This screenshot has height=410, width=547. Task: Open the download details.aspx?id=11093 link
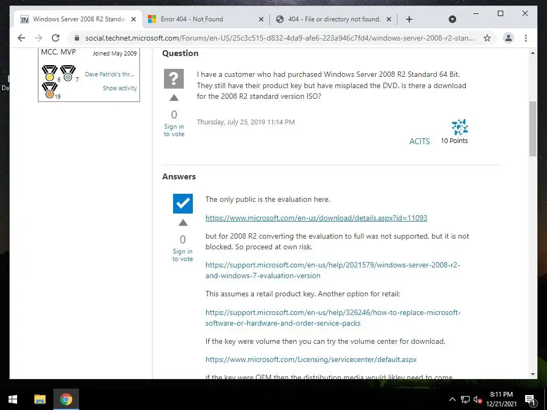tap(316, 218)
